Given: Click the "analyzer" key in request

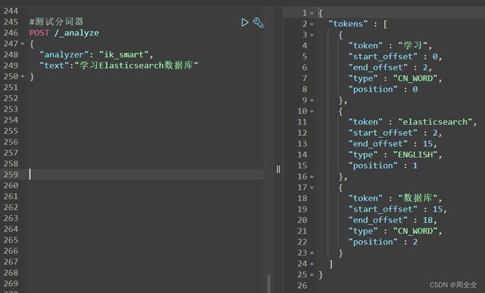Looking at the screenshot, I should (64, 54).
